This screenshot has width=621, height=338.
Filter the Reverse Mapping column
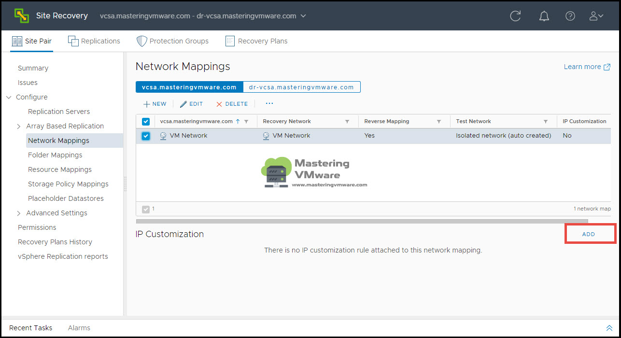click(439, 122)
